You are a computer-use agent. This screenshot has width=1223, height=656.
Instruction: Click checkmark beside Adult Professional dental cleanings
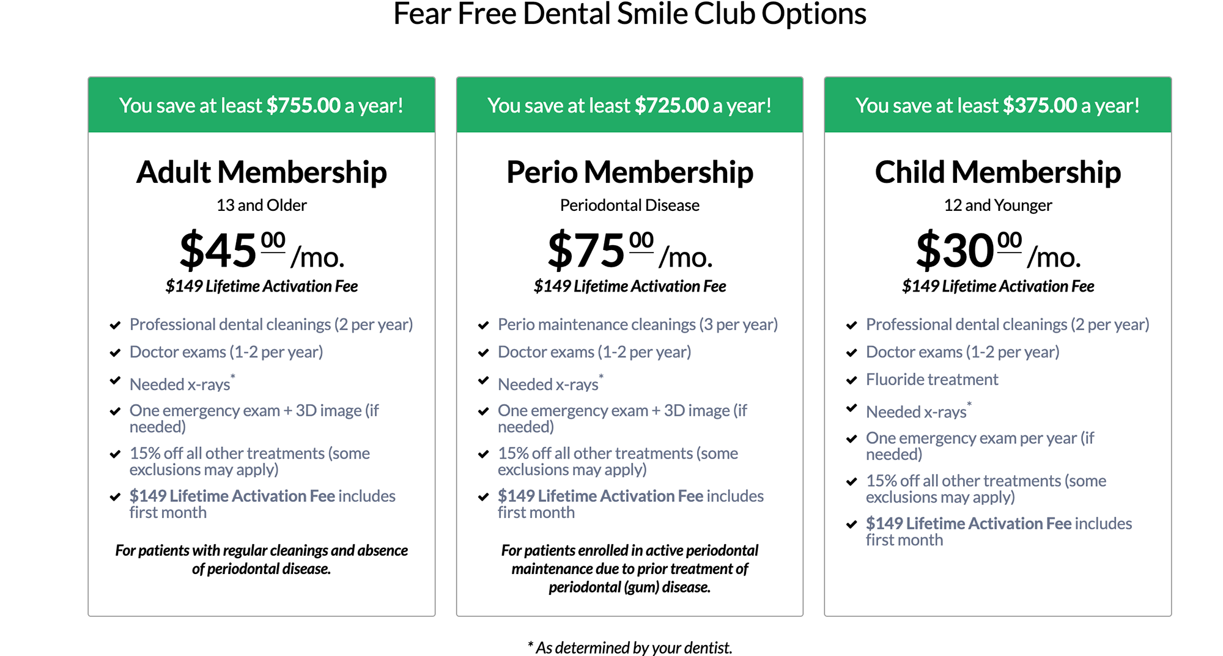tap(115, 325)
